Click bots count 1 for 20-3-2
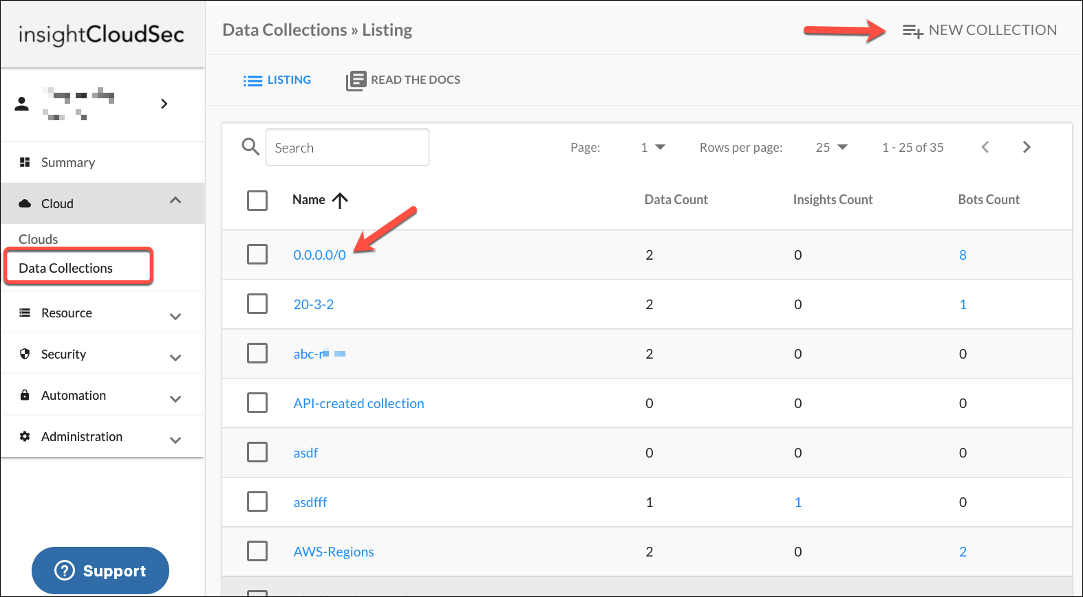1083x597 pixels. click(x=963, y=304)
